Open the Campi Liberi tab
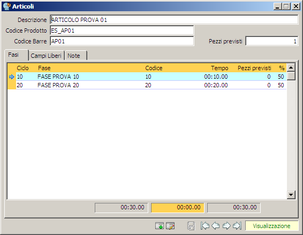 46,56
